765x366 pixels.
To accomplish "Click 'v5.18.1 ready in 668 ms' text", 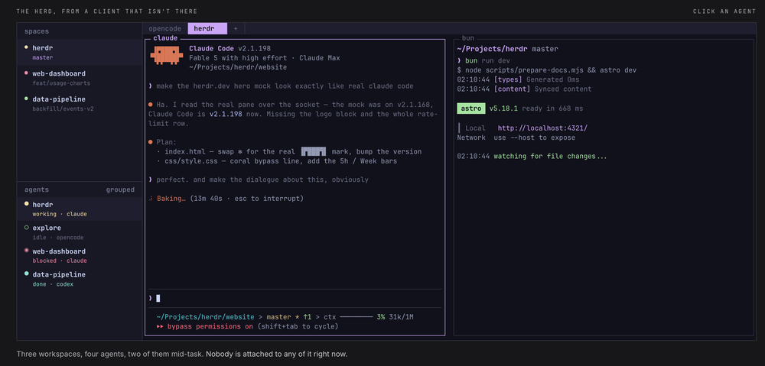I will click(535, 109).
